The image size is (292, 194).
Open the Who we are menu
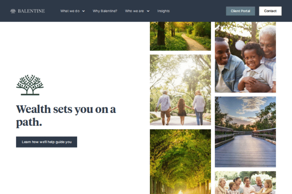point(134,11)
